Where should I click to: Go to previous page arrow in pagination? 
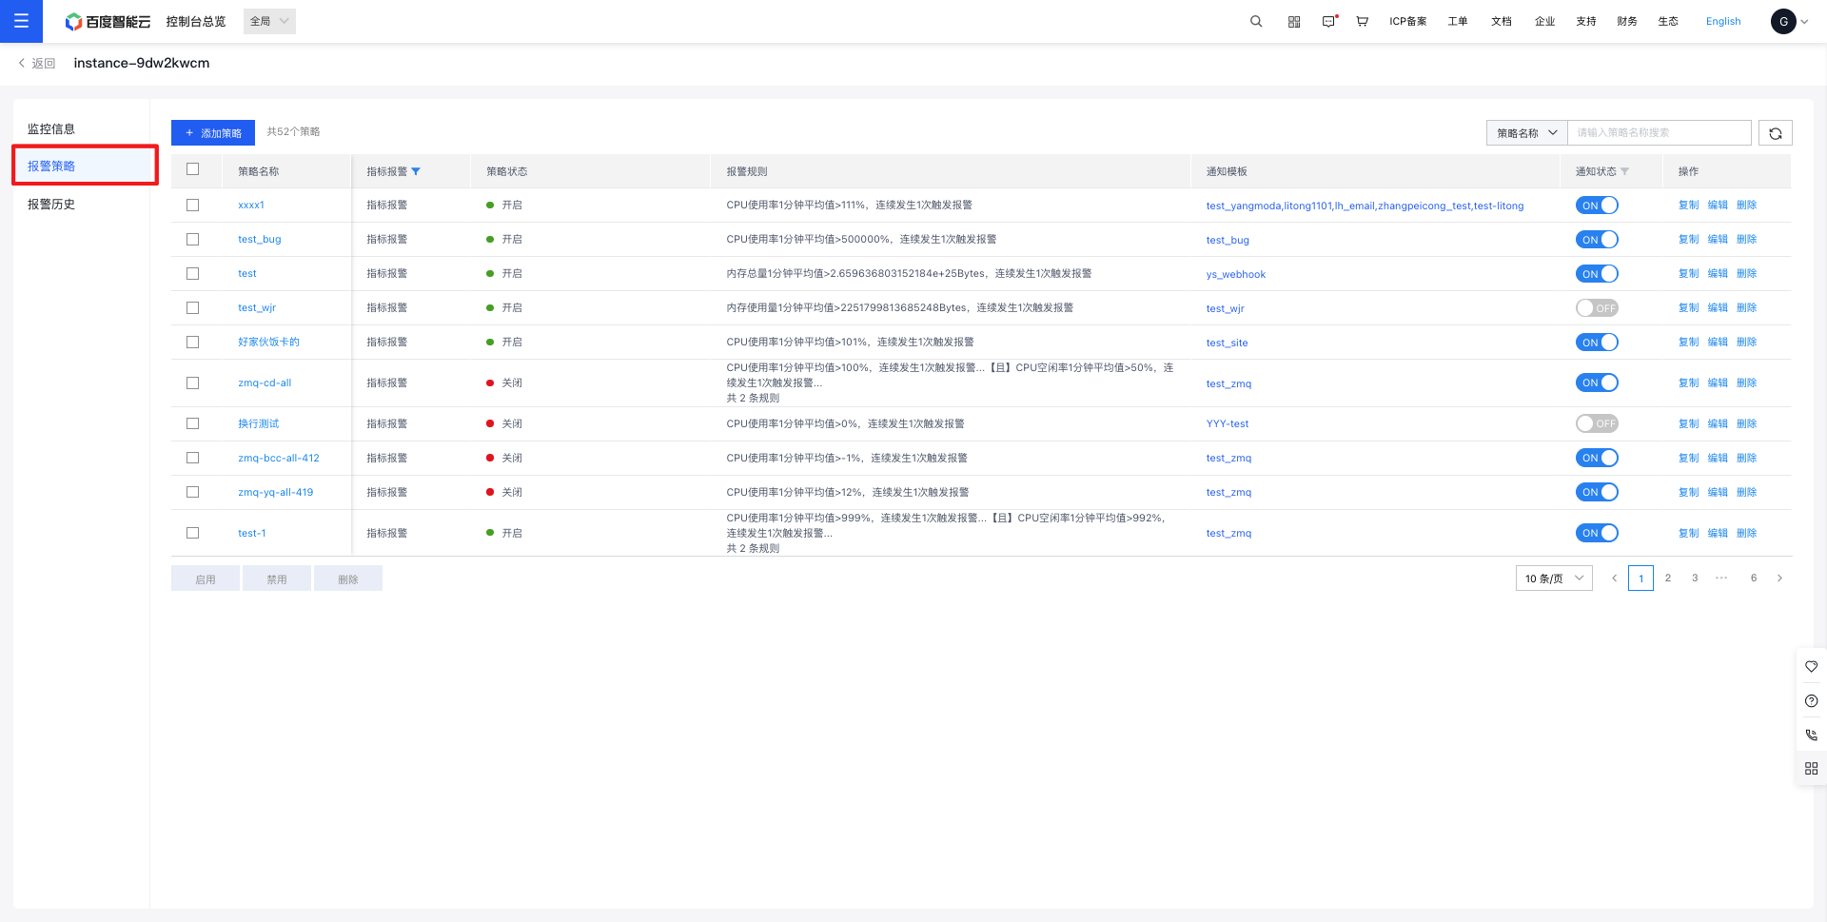coord(1614,579)
